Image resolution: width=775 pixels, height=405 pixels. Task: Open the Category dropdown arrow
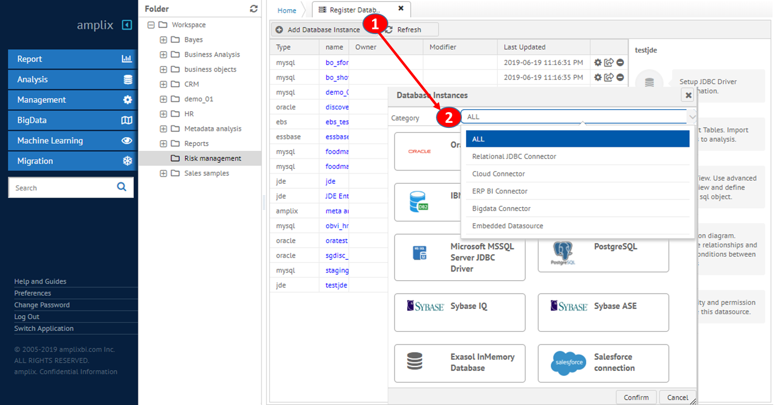tap(692, 117)
